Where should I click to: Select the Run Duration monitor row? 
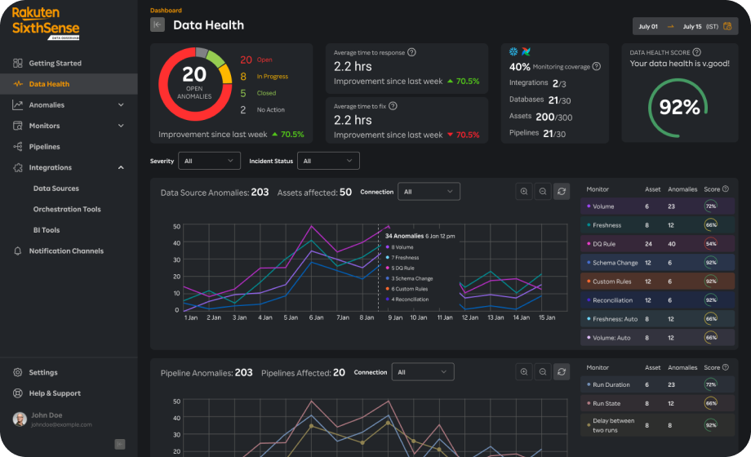click(657, 384)
